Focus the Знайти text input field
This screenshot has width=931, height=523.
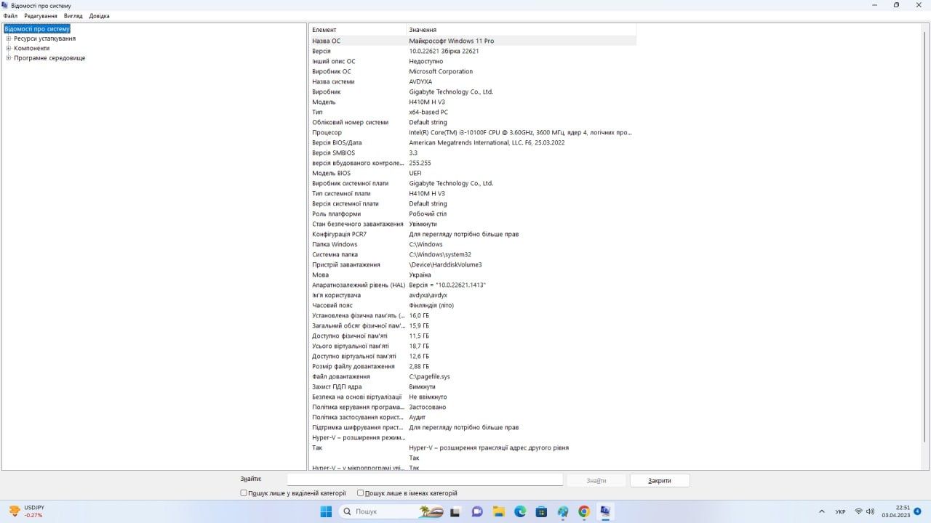click(x=425, y=479)
